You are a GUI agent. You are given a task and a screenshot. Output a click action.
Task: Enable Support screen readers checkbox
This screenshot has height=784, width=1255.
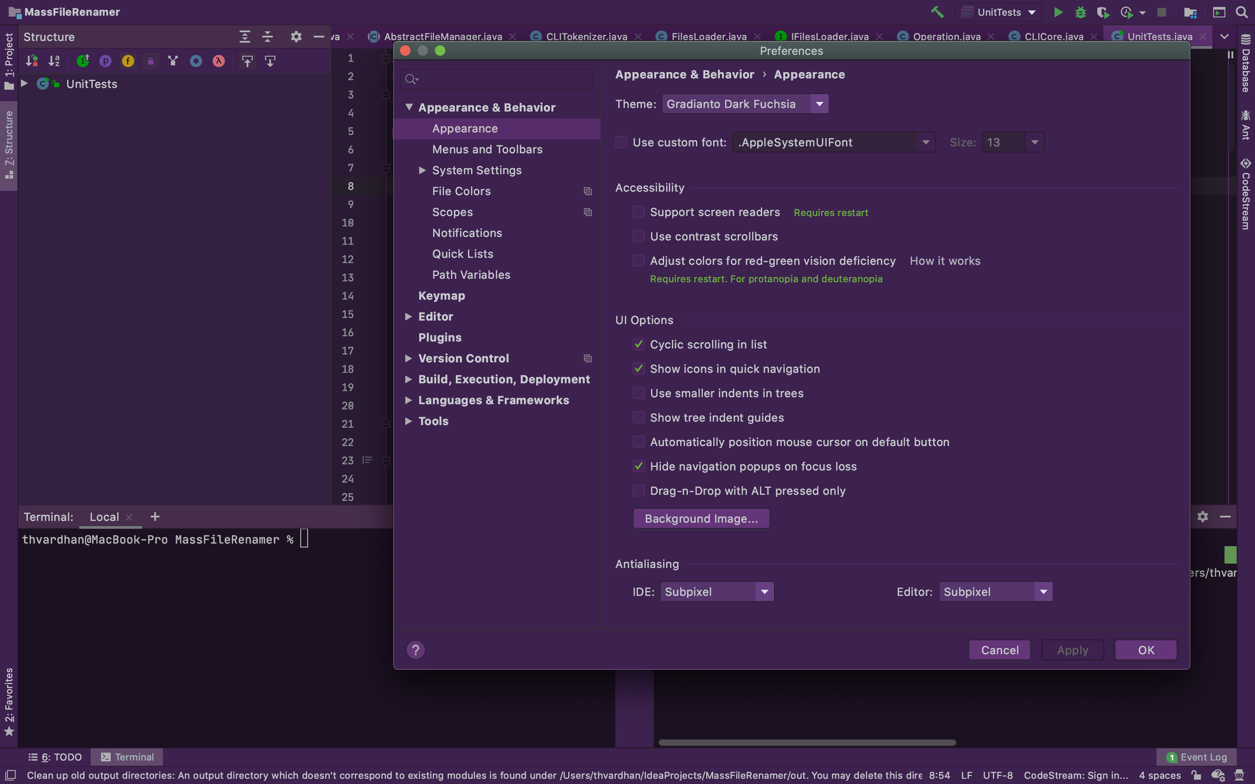tap(639, 212)
